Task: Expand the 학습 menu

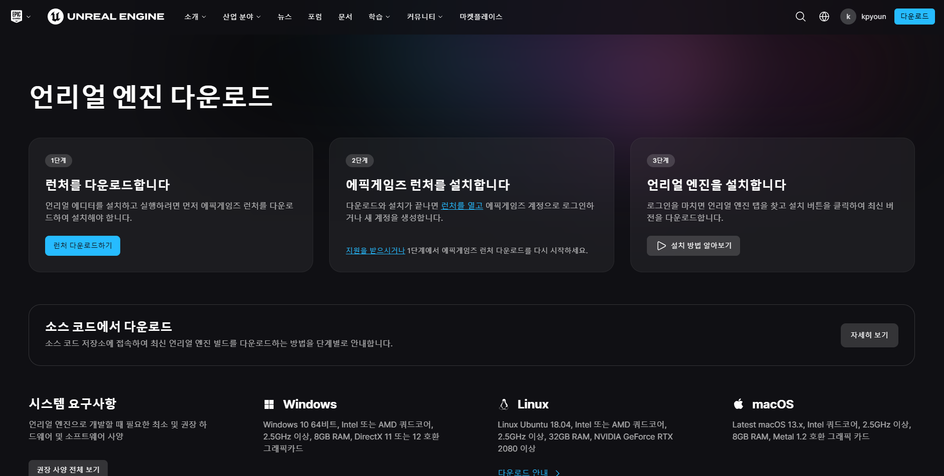Action: point(379,17)
